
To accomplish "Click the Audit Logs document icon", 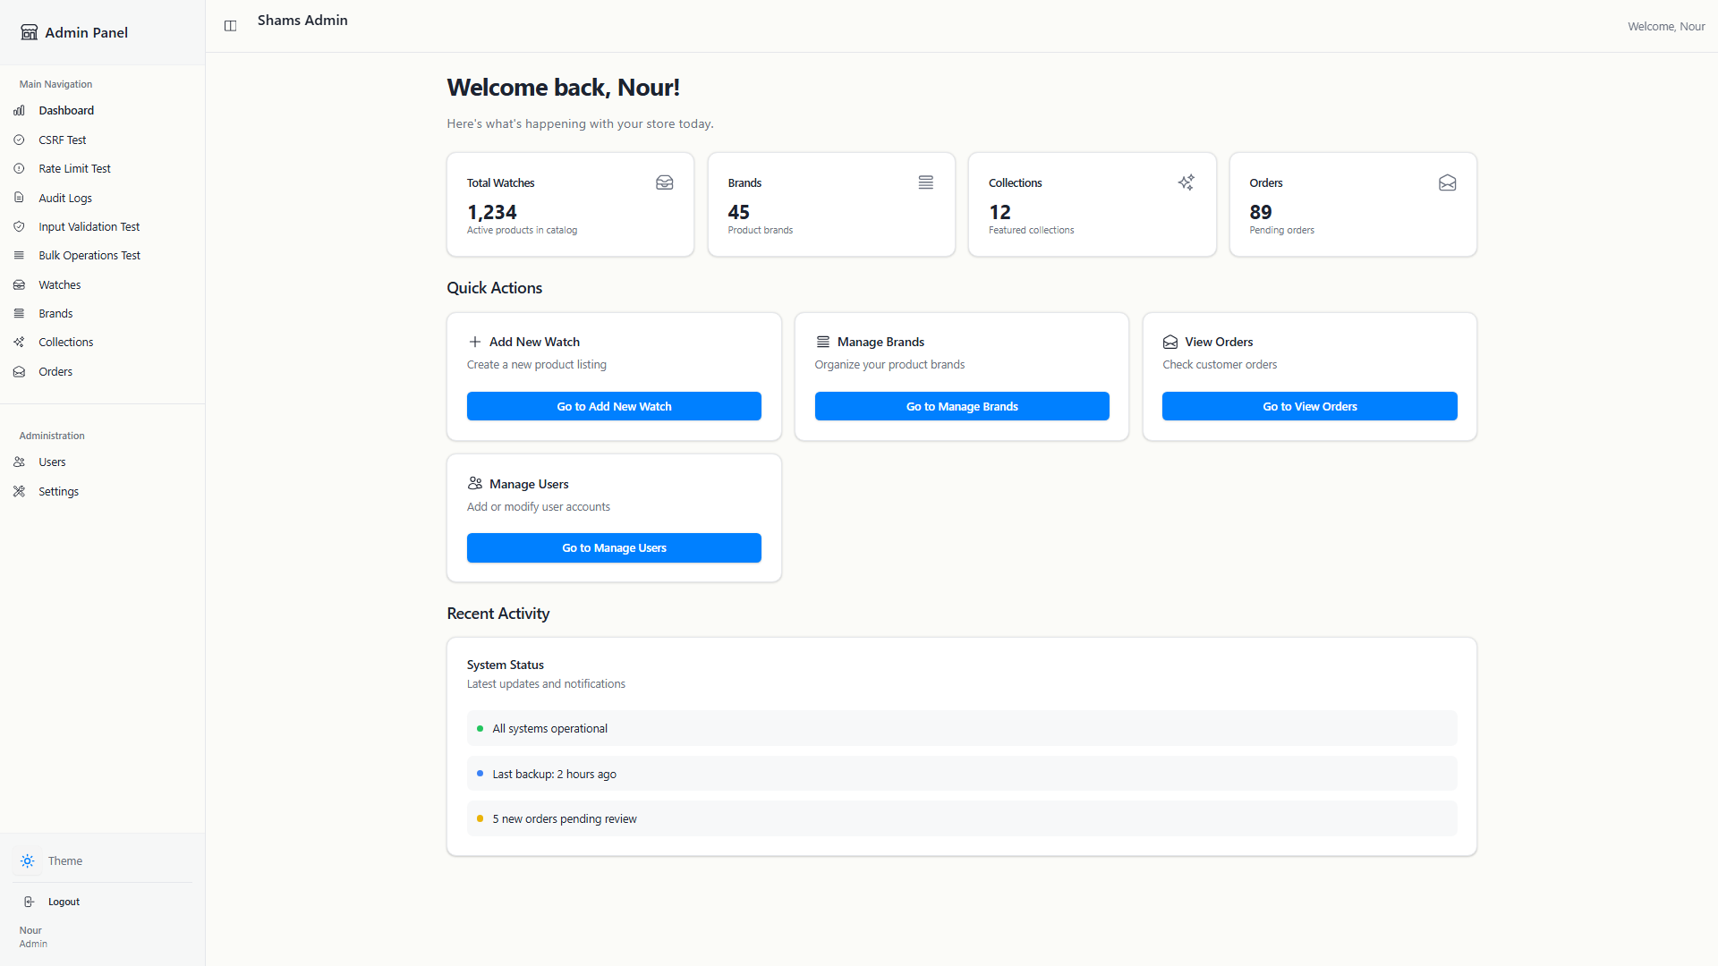I will tap(19, 198).
